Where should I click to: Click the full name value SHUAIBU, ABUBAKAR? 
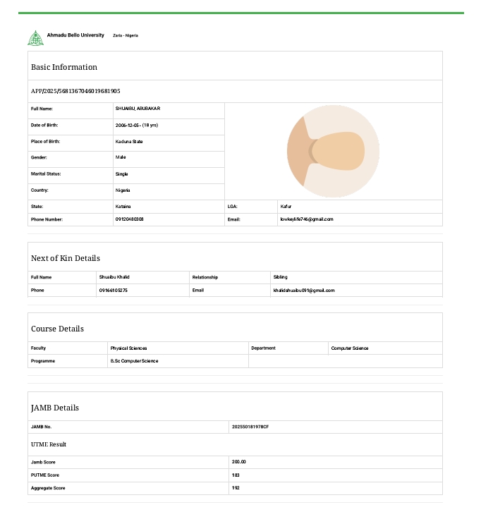point(138,109)
